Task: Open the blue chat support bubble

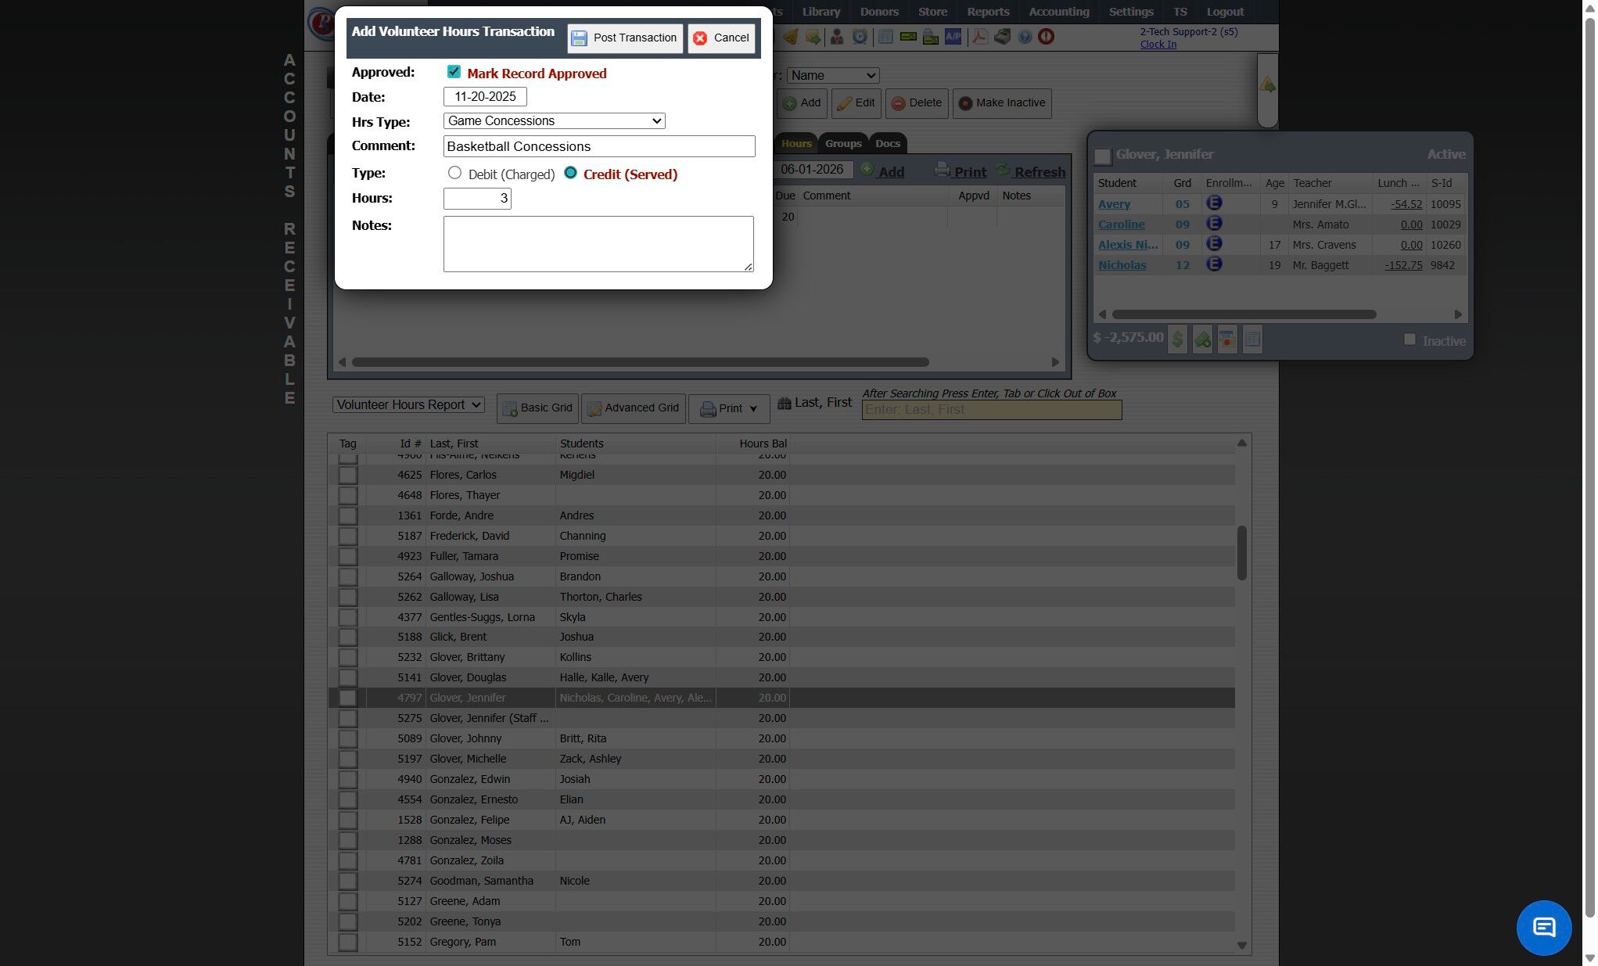Action: tap(1543, 928)
